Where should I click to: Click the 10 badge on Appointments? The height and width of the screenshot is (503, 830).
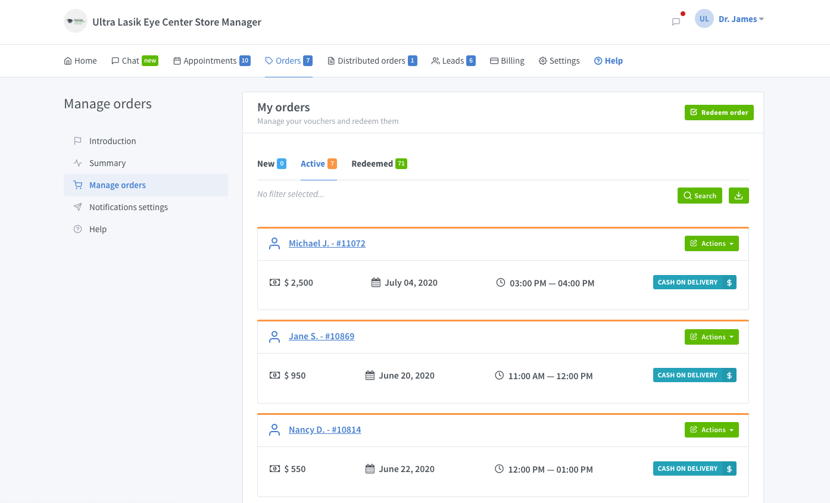(x=245, y=61)
